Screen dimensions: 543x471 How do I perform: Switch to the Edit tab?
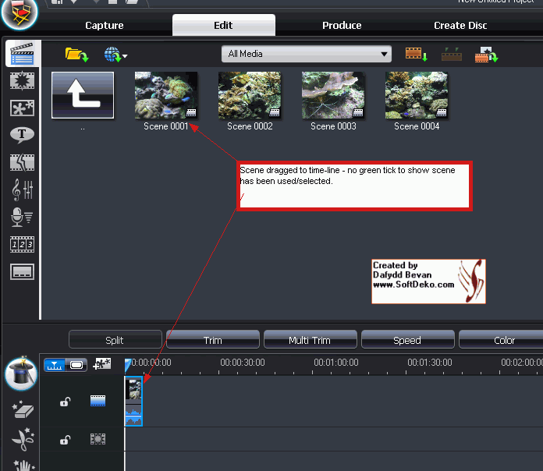pos(224,25)
